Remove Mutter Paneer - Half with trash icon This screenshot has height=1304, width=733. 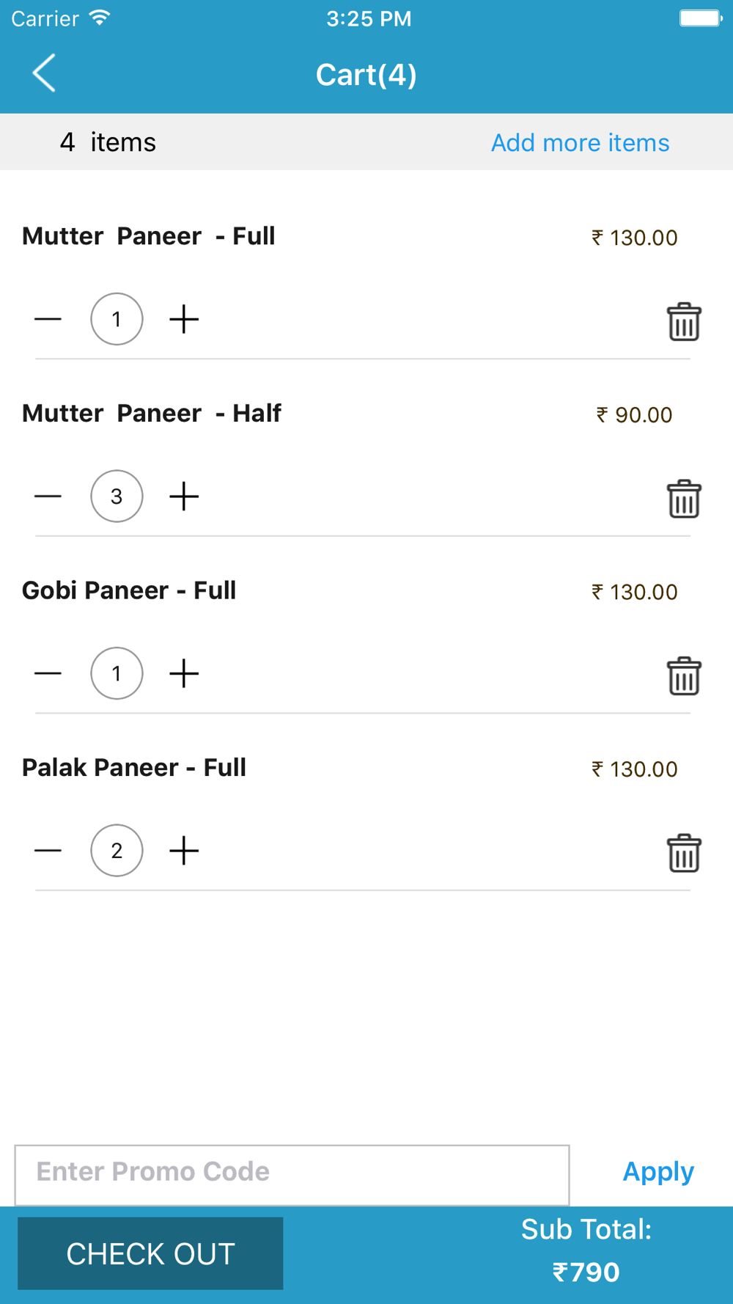684,499
